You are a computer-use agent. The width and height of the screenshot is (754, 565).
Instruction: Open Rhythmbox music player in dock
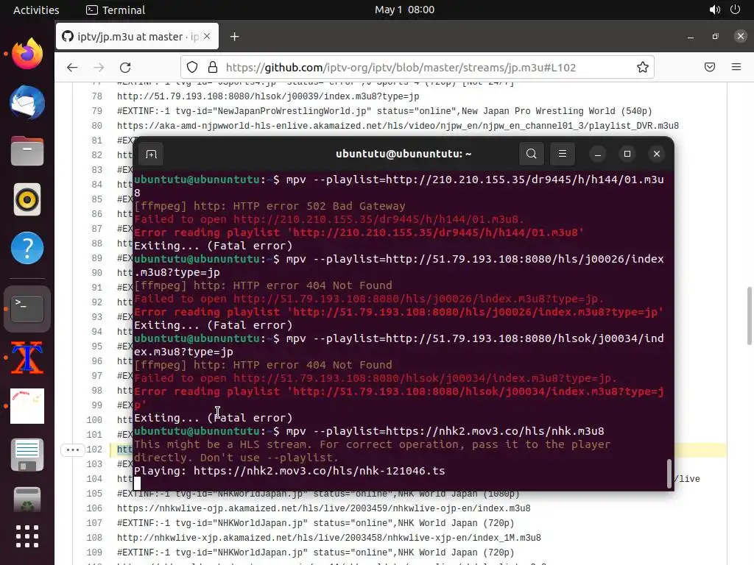coord(27,199)
